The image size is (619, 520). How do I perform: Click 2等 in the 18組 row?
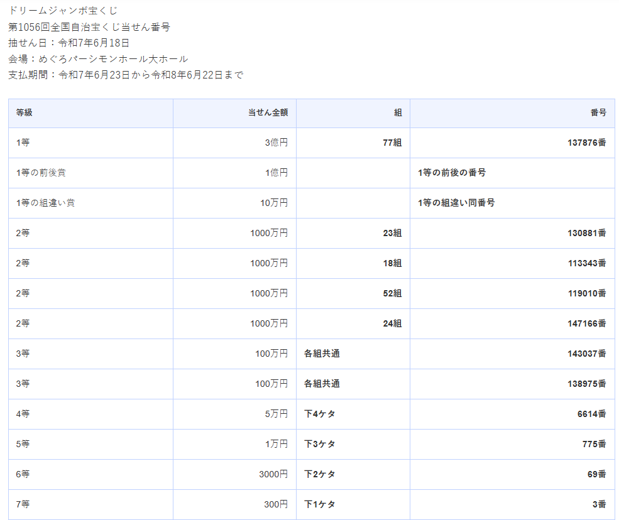coord(23,263)
